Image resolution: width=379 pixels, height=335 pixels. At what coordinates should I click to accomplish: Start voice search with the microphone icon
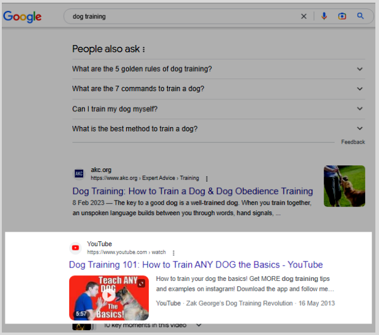click(x=324, y=16)
